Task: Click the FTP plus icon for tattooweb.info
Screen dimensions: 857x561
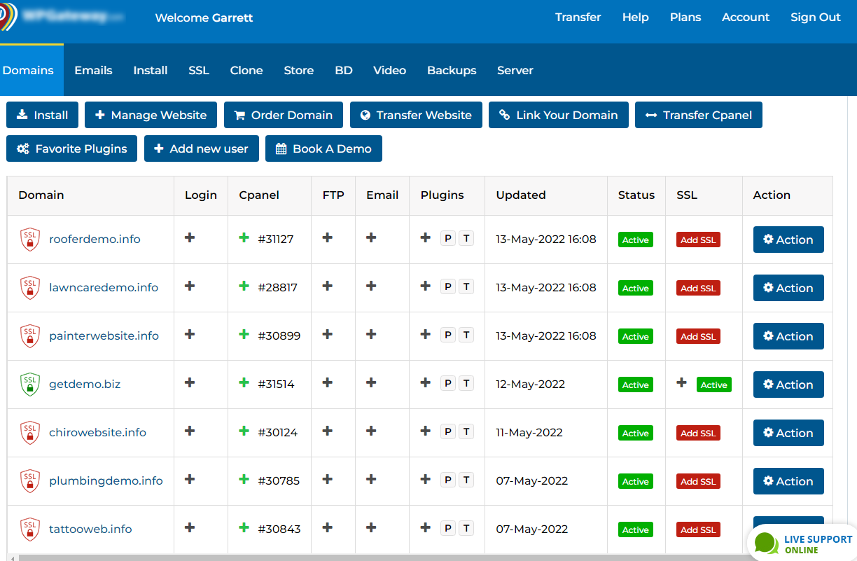Action: pyautogui.click(x=327, y=528)
